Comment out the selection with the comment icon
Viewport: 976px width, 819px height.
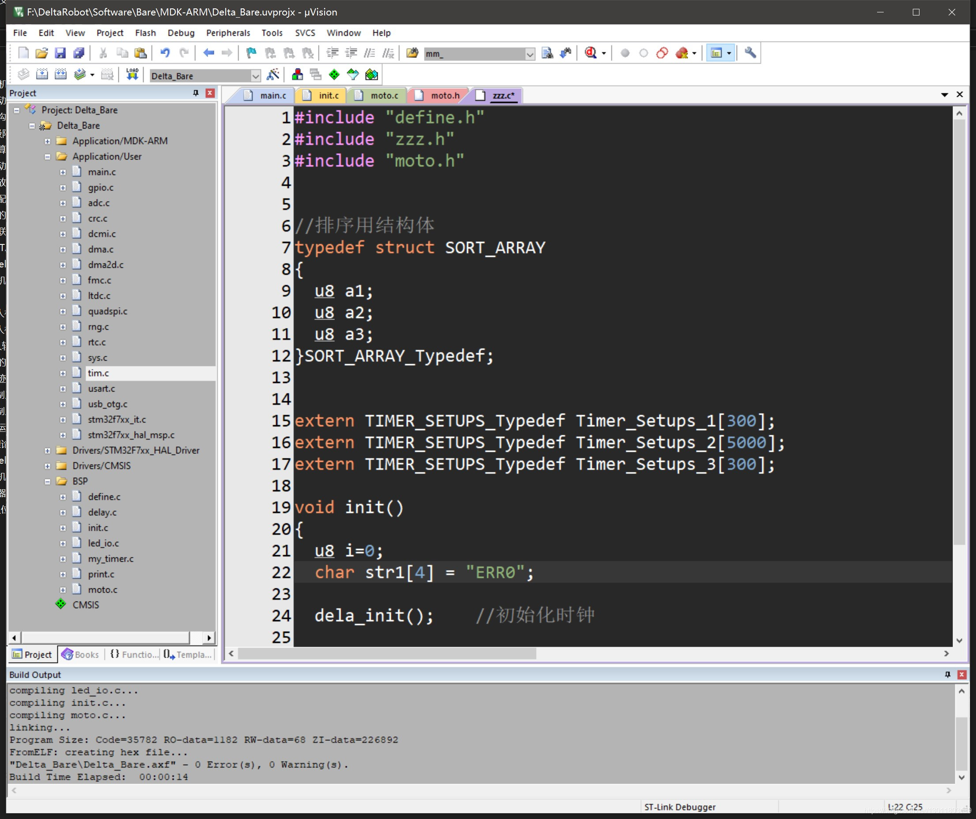pos(370,53)
